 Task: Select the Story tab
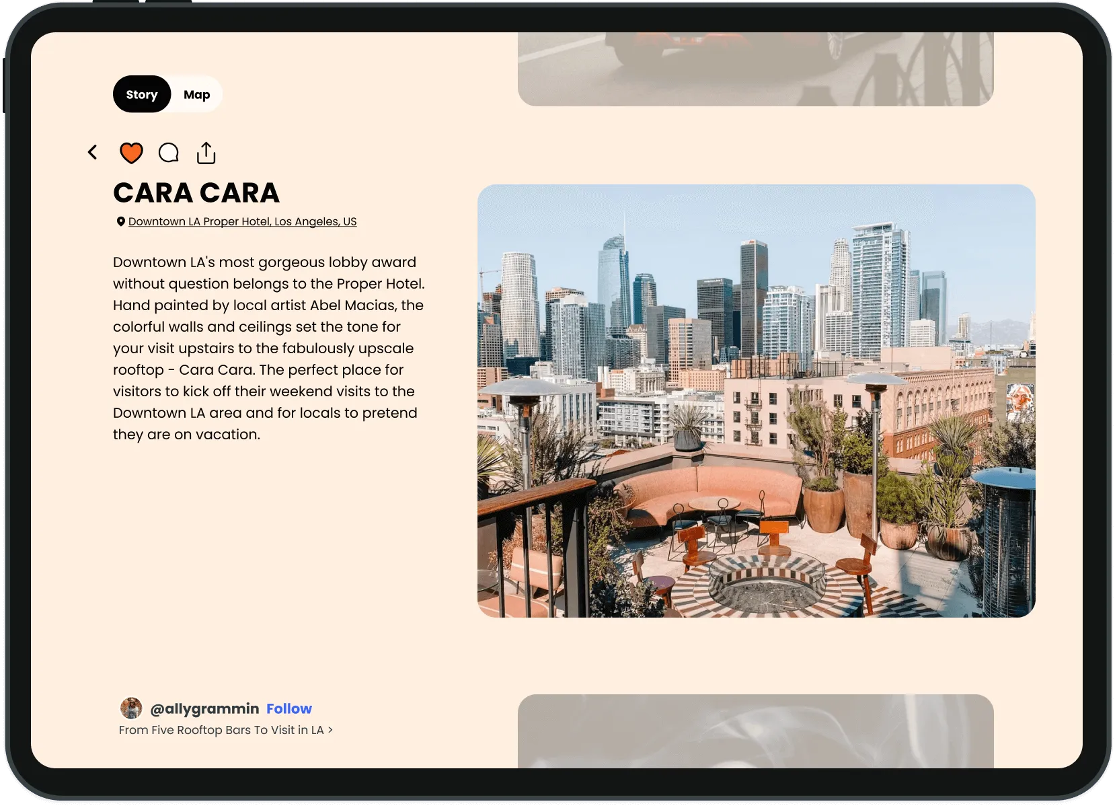pyautogui.click(x=142, y=94)
